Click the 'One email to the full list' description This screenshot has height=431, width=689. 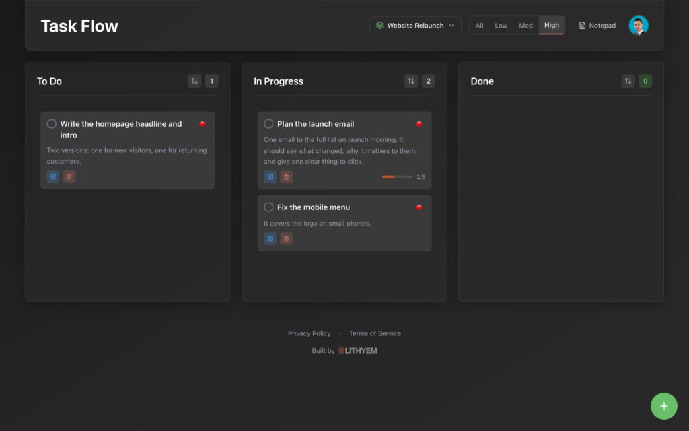click(x=340, y=150)
